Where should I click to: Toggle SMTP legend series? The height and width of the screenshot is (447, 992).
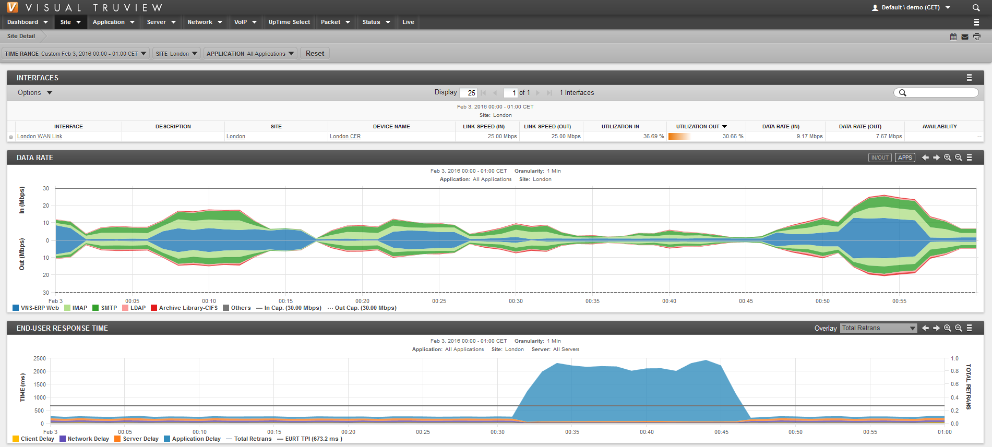(104, 308)
